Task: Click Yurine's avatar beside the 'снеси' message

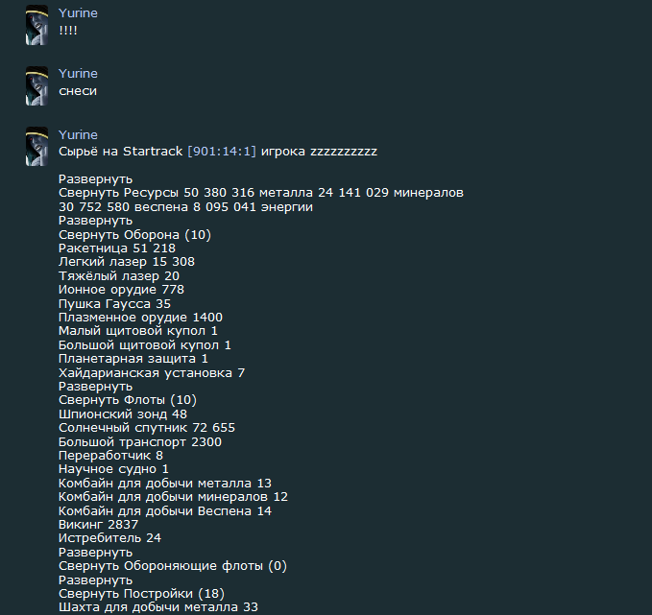Action: [x=36, y=85]
